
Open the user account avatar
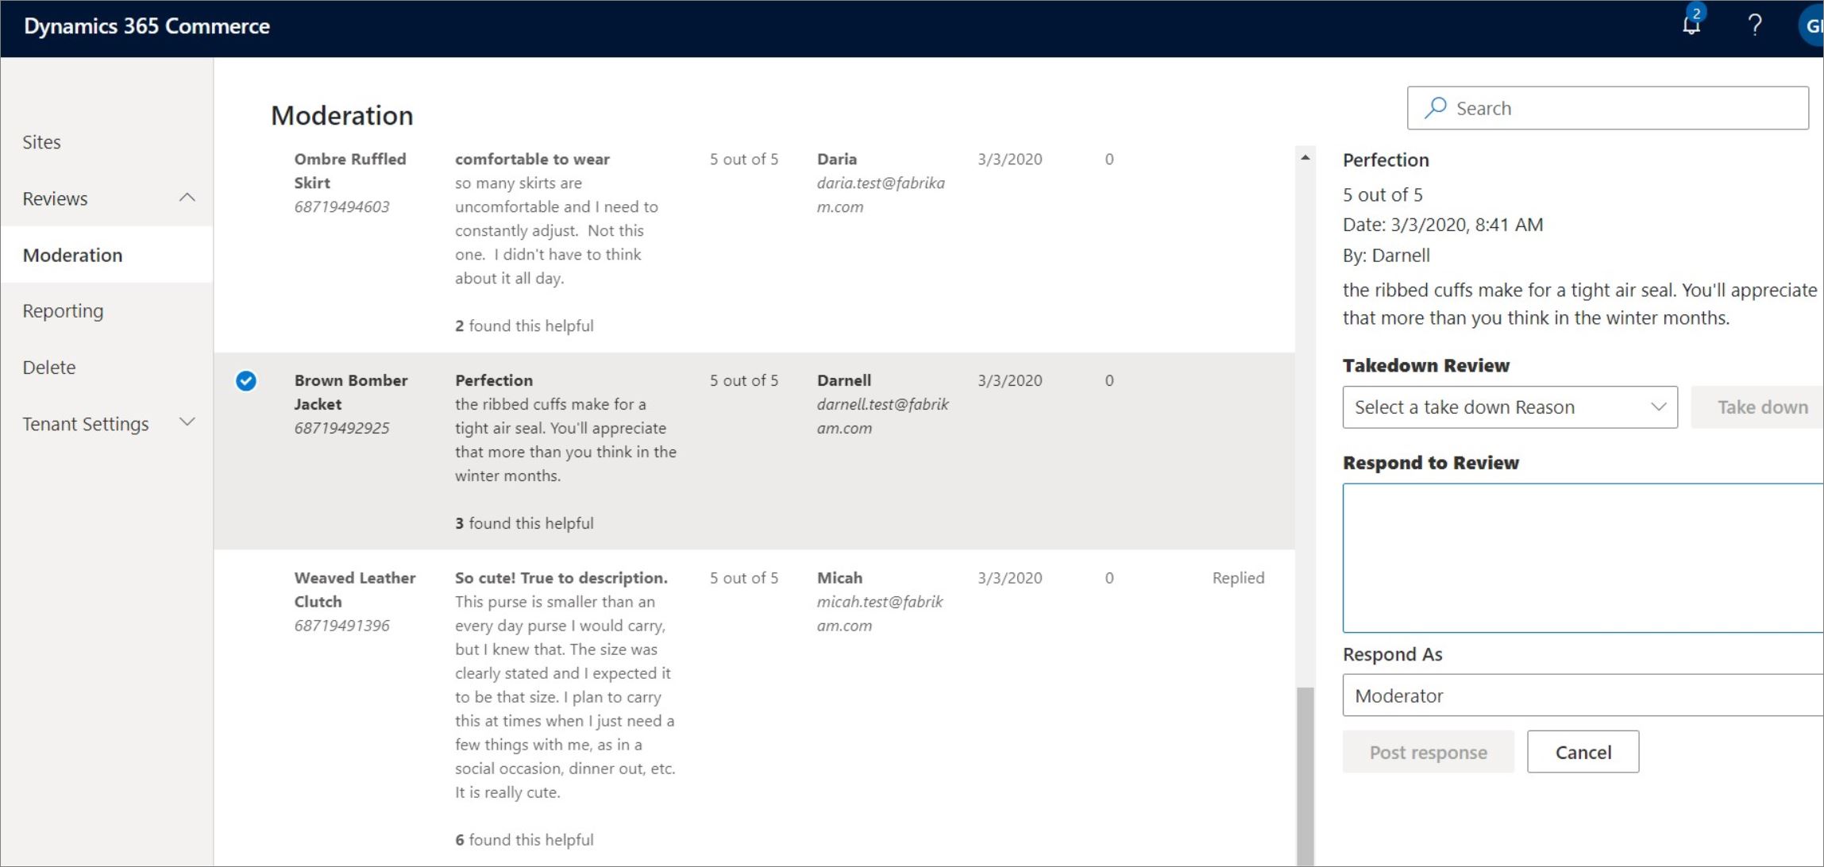coord(1811,25)
